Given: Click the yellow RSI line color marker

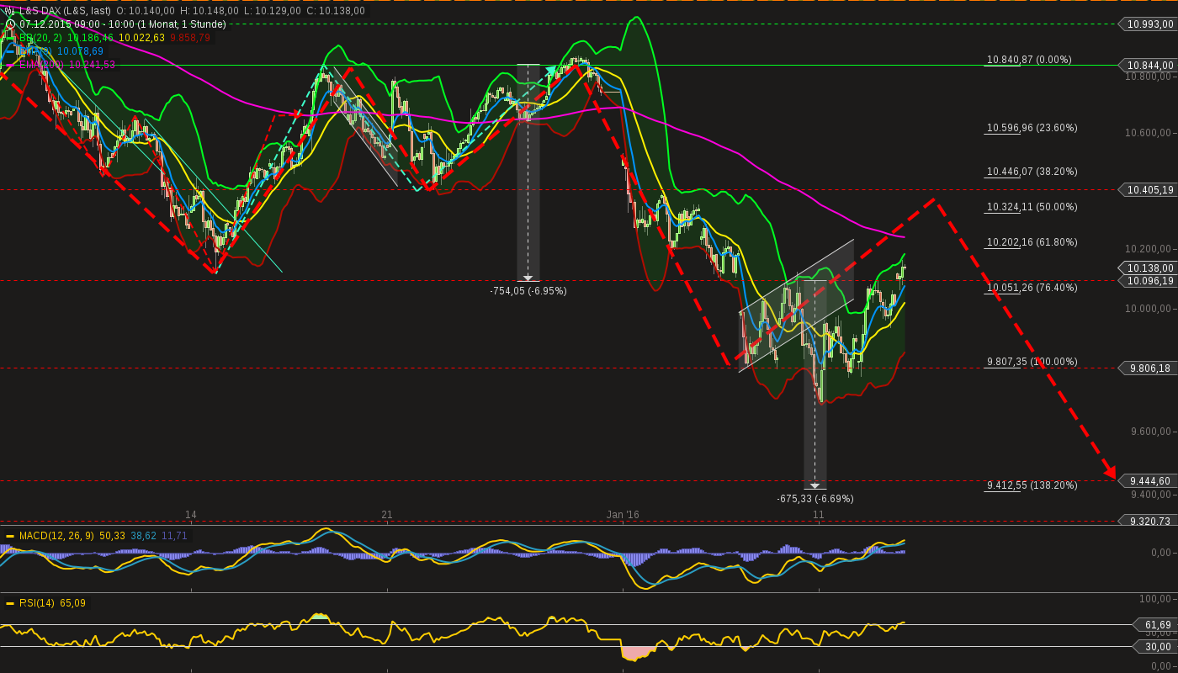Looking at the screenshot, I should tap(10, 603).
